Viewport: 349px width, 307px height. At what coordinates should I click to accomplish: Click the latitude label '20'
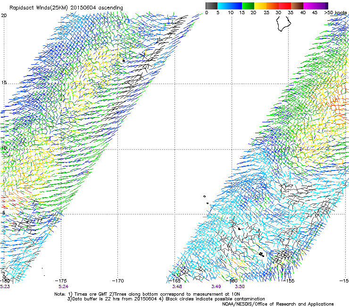[4, 16]
